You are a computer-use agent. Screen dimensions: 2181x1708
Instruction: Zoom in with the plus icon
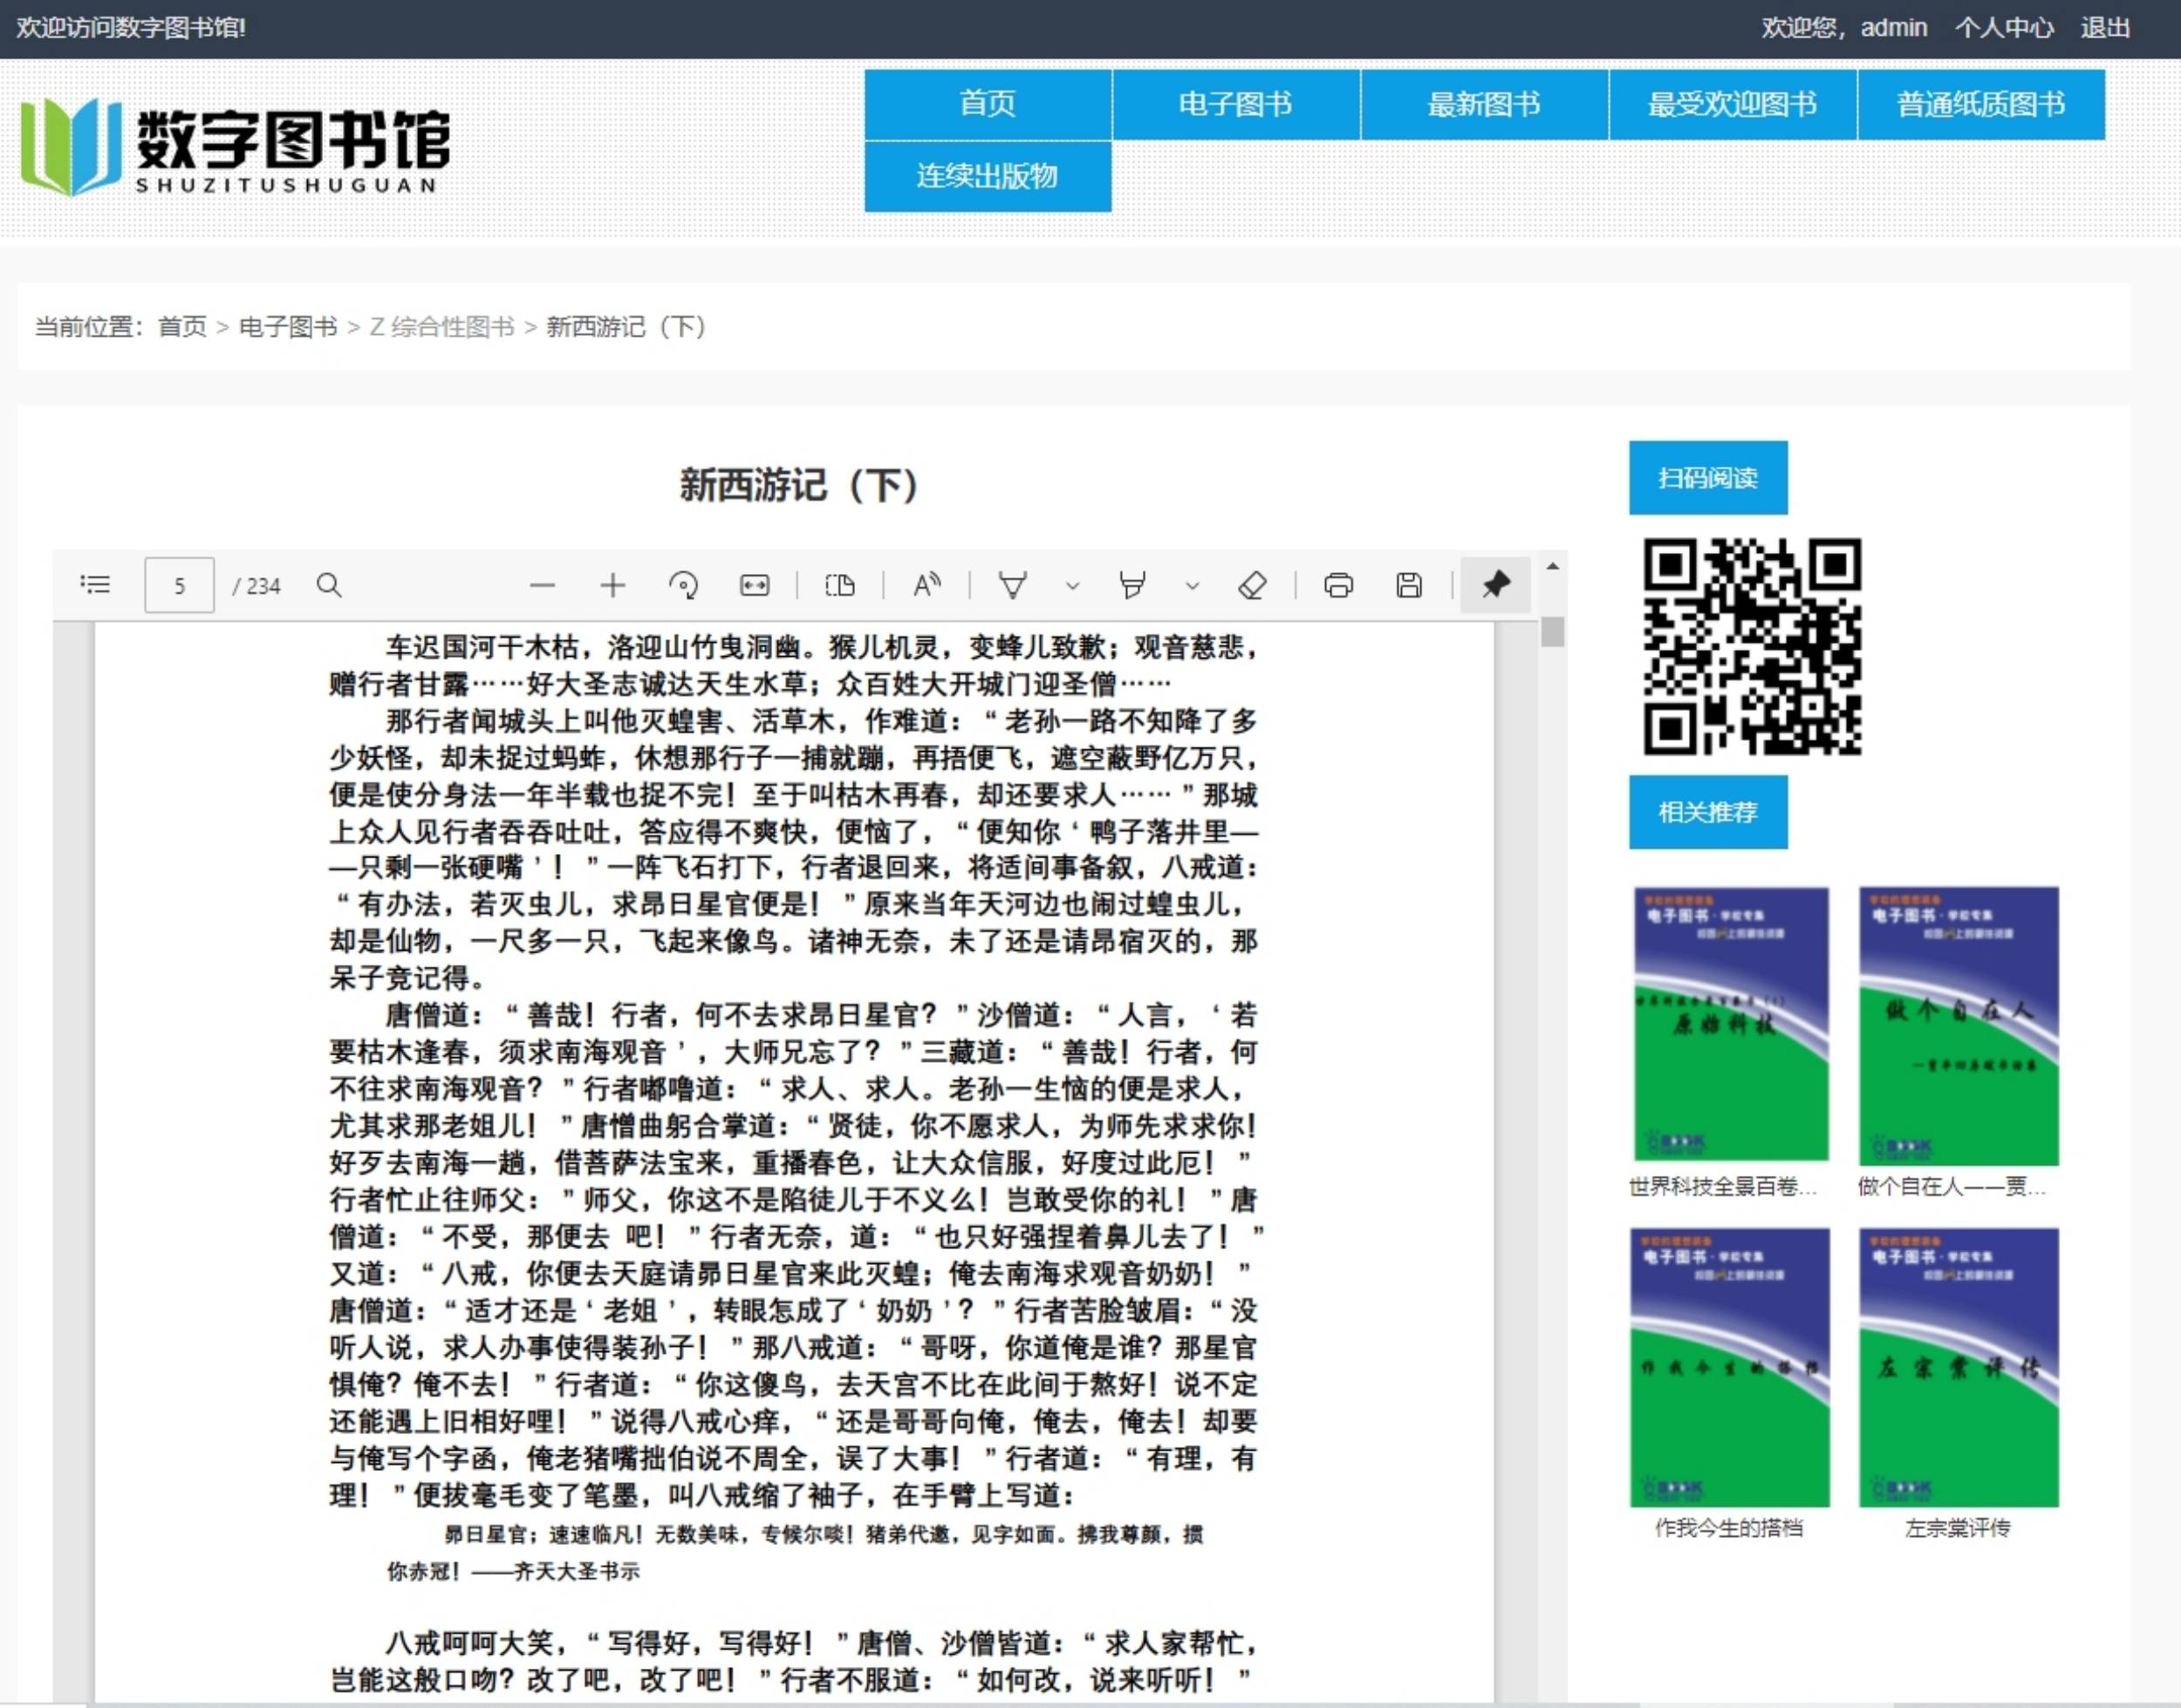click(x=613, y=585)
